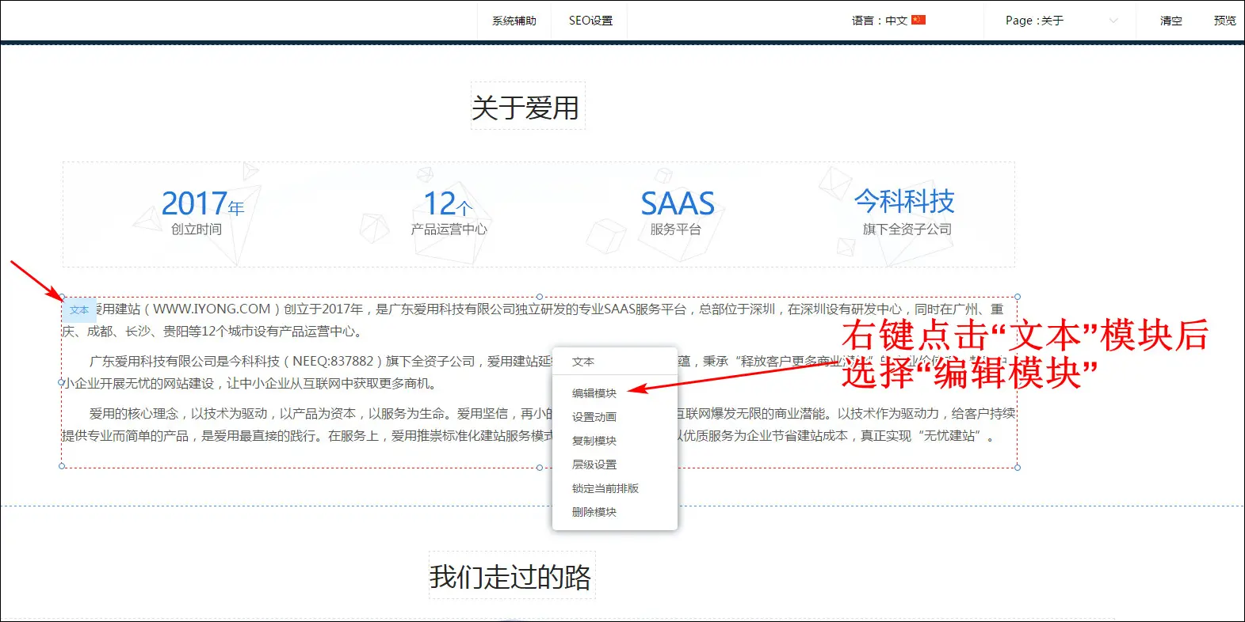Image resolution: width=1245 pixels, height=622 pixels.
Task: Open the Page dropdown chevron
Action: (x=1113, y=21)
